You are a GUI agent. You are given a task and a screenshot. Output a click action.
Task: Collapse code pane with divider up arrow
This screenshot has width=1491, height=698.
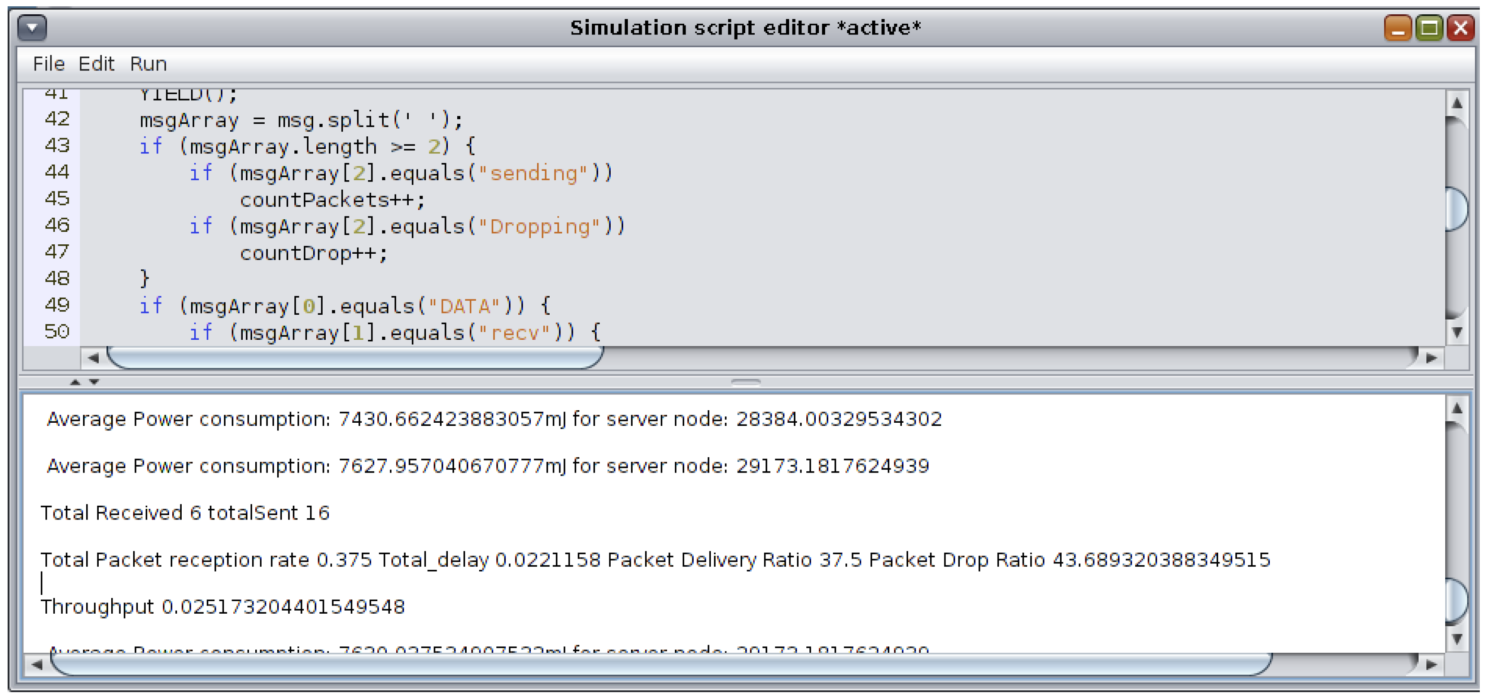coord(74,382)
